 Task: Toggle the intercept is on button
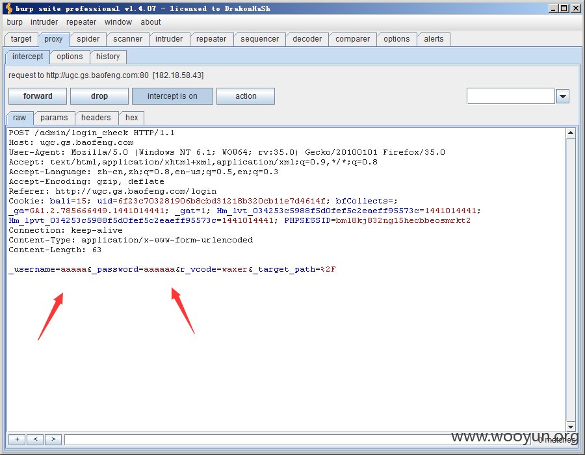pyautogui.click(x=172, y=96)
